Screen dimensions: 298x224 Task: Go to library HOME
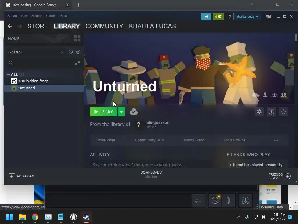[14, 39]
